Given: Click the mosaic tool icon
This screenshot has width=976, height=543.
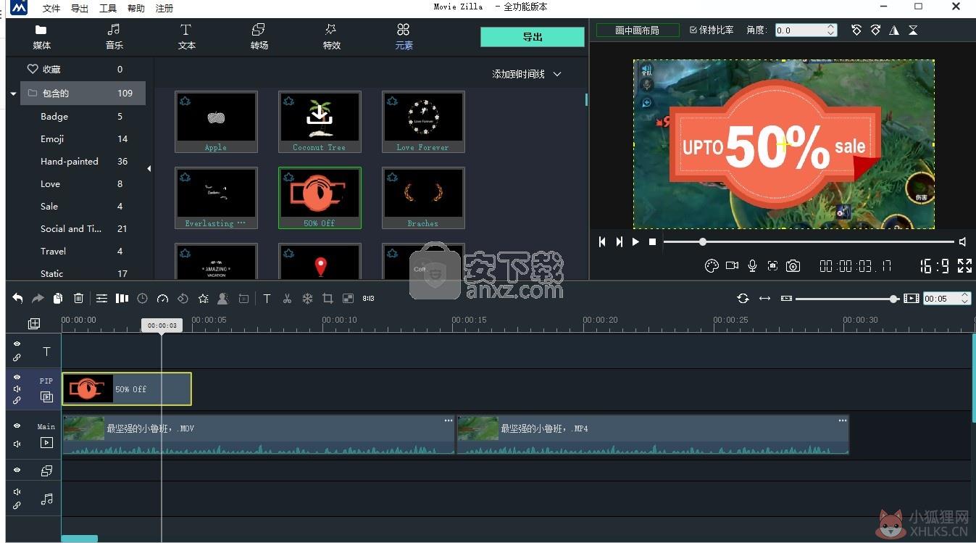Looking at the screenshot, I should coord(348,298).
